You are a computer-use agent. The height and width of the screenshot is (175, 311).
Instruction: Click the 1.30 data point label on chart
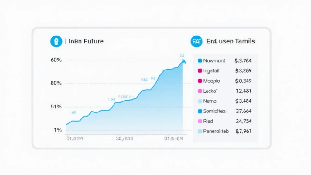click(111, 99)
